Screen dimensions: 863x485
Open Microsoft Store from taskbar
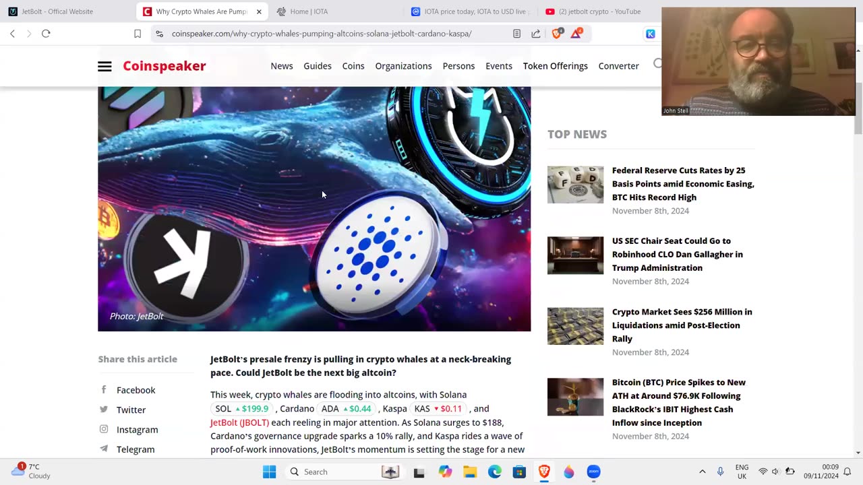[x=519, y=472]
